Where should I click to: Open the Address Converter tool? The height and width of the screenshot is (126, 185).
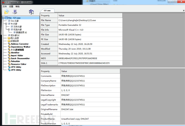pyautogui.click(x=20, y=44)
